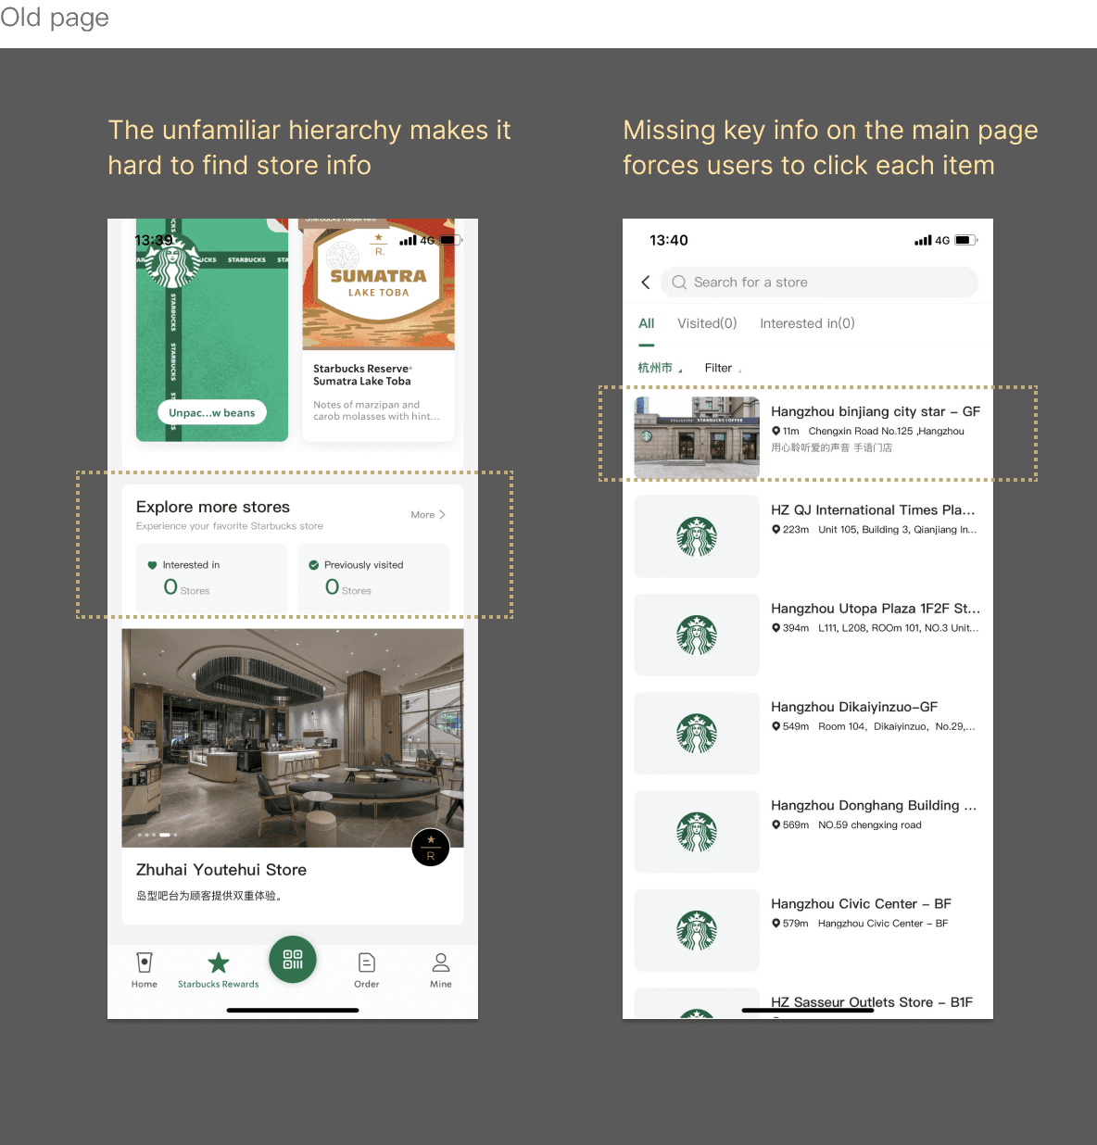Select 'Hangzhou Civic Center – BF' title

point(861,903)
